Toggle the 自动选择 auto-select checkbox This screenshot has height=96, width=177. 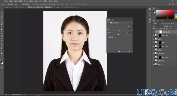pyautogui.click(x=7, y=4)
